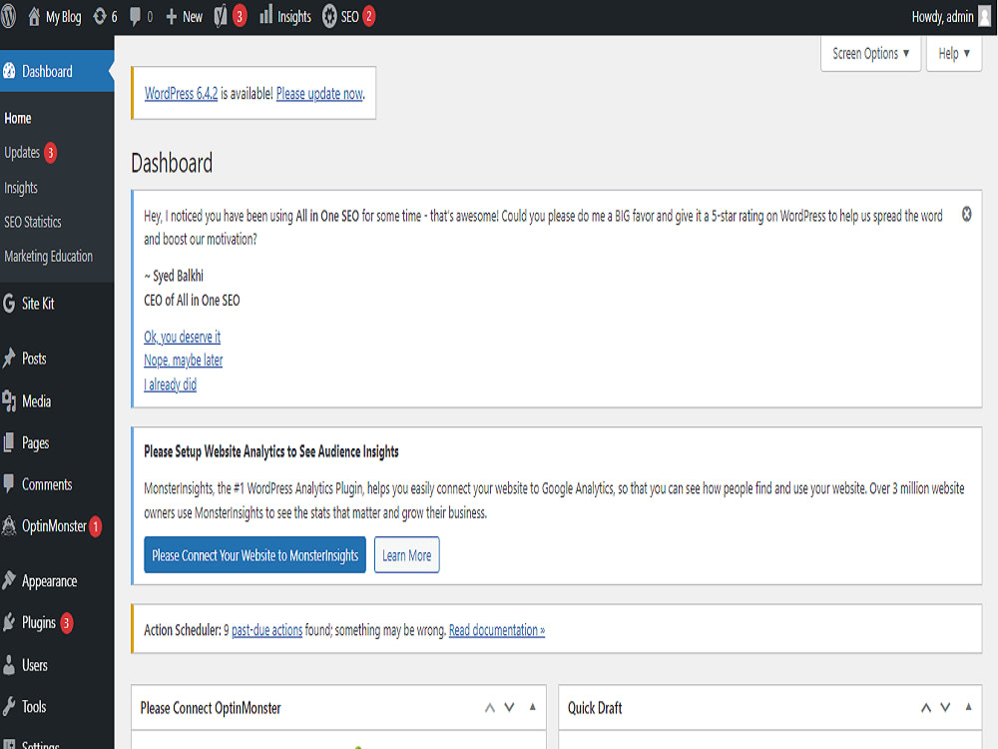This screenshot has width=998, height=749.
Task: Open the Settings menu
Action: click(40, 743)
